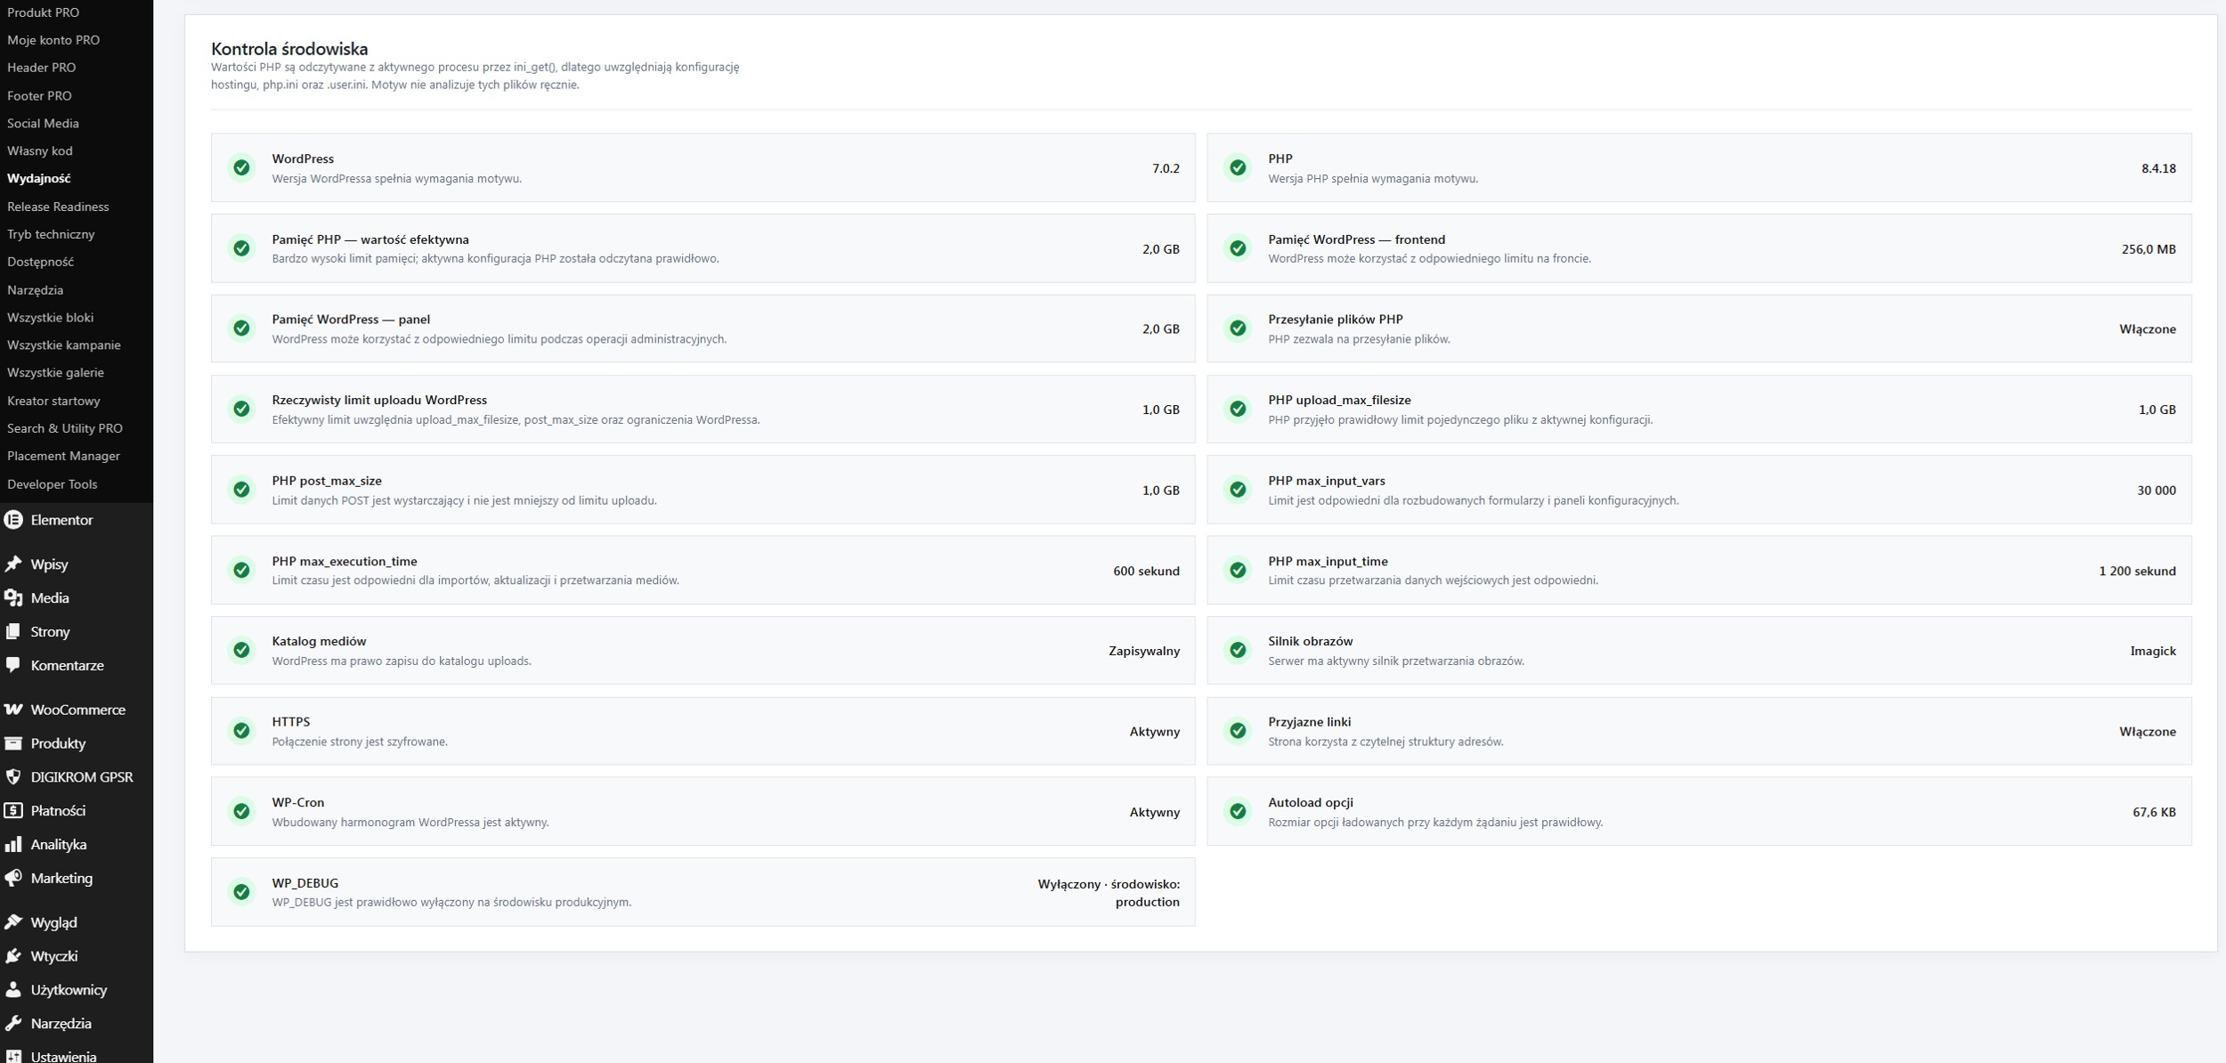The image size is (2226, 1063).
Task: Click the Wtyczki plug icon
Action: pos(13,956)
